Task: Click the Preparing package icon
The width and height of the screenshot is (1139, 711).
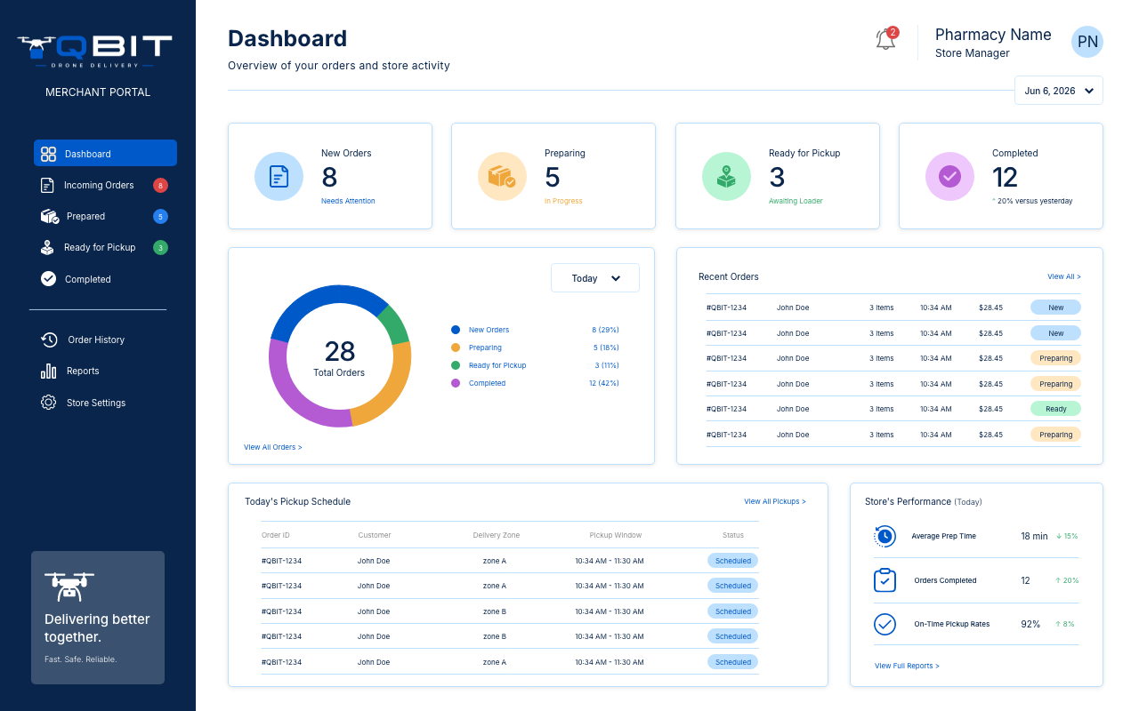Action: (503, 176)
